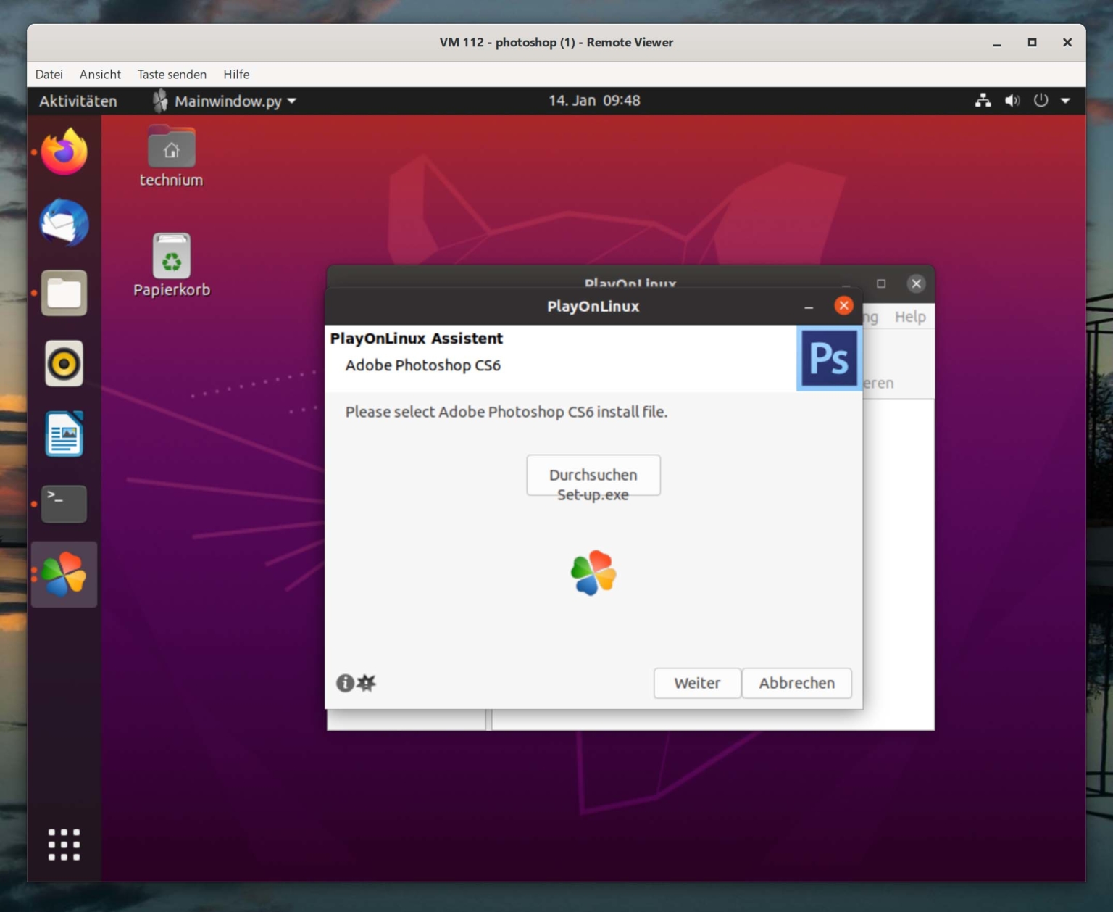Open the Ansicht menu in Remote Viewer

100,74
